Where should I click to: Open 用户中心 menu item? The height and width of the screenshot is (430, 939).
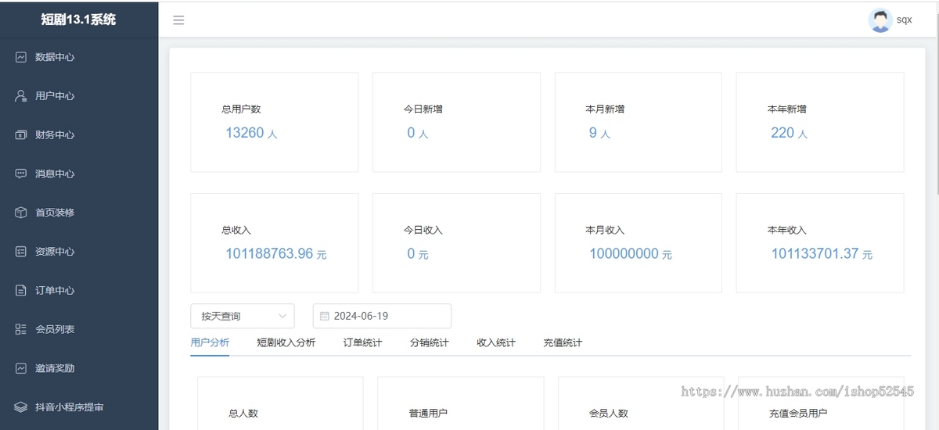79,96
